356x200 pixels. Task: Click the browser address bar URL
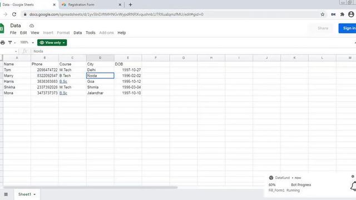(x=116, y=14)
